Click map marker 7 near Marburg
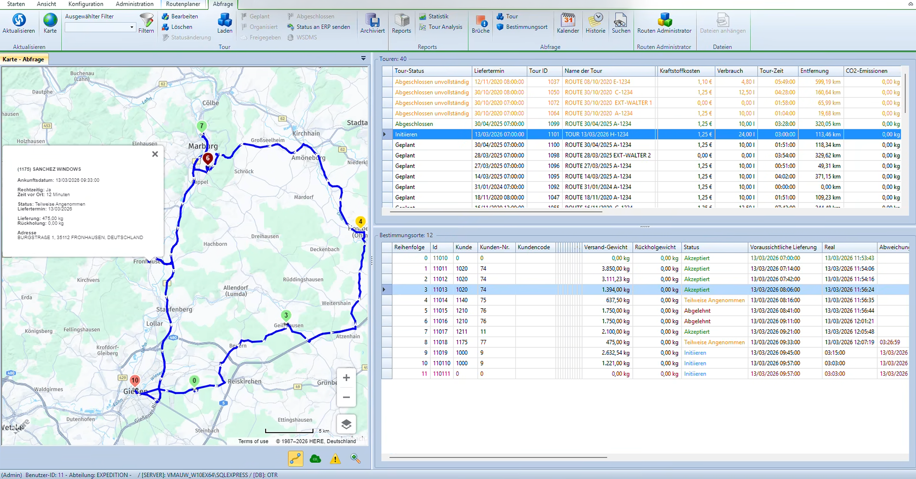Image resolution: width=916 pixels, height=479 pixels. tap(202, 127)
